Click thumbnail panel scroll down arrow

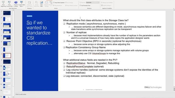point(13,97)
